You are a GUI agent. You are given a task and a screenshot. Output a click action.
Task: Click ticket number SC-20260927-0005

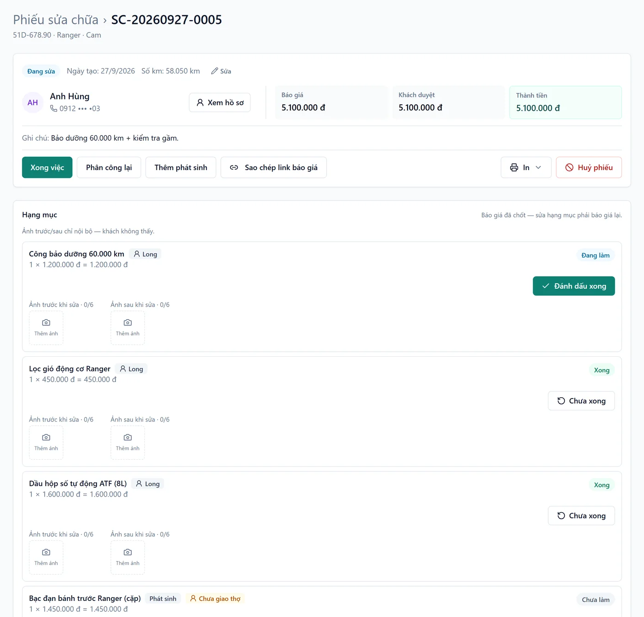click(167, 20)
